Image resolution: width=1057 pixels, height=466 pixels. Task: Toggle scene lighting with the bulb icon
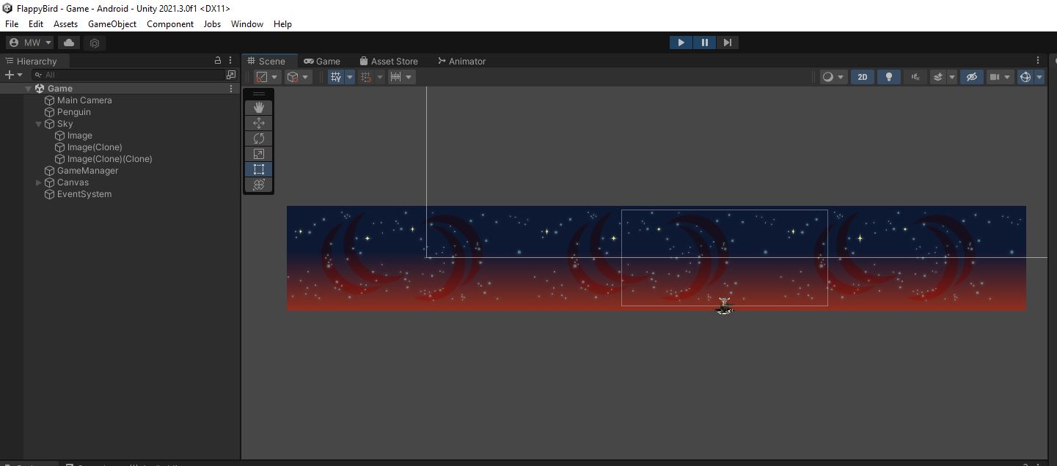point(889,77)
